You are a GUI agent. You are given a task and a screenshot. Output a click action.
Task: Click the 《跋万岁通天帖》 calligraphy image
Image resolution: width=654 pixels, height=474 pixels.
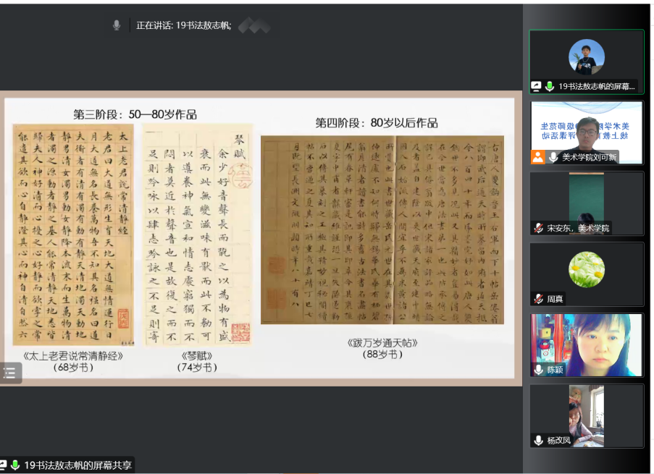click(x=382, y=229)
